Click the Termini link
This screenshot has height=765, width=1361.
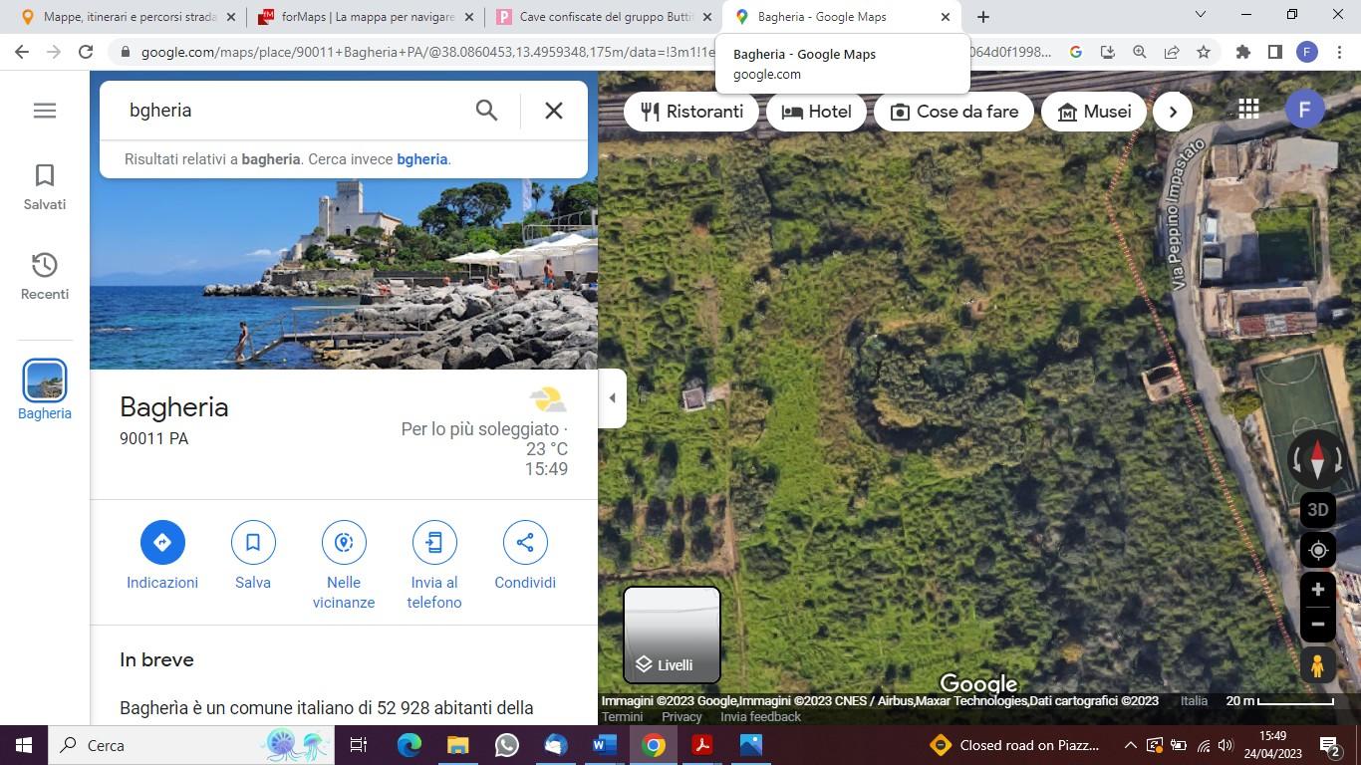(623, 716)
